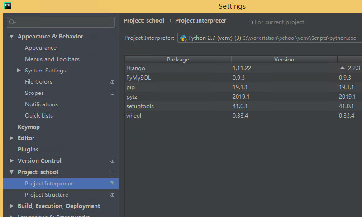Expand the Editor section
Image resolution: width=362 pixels, height=217 pixels.
click(12, 138)
